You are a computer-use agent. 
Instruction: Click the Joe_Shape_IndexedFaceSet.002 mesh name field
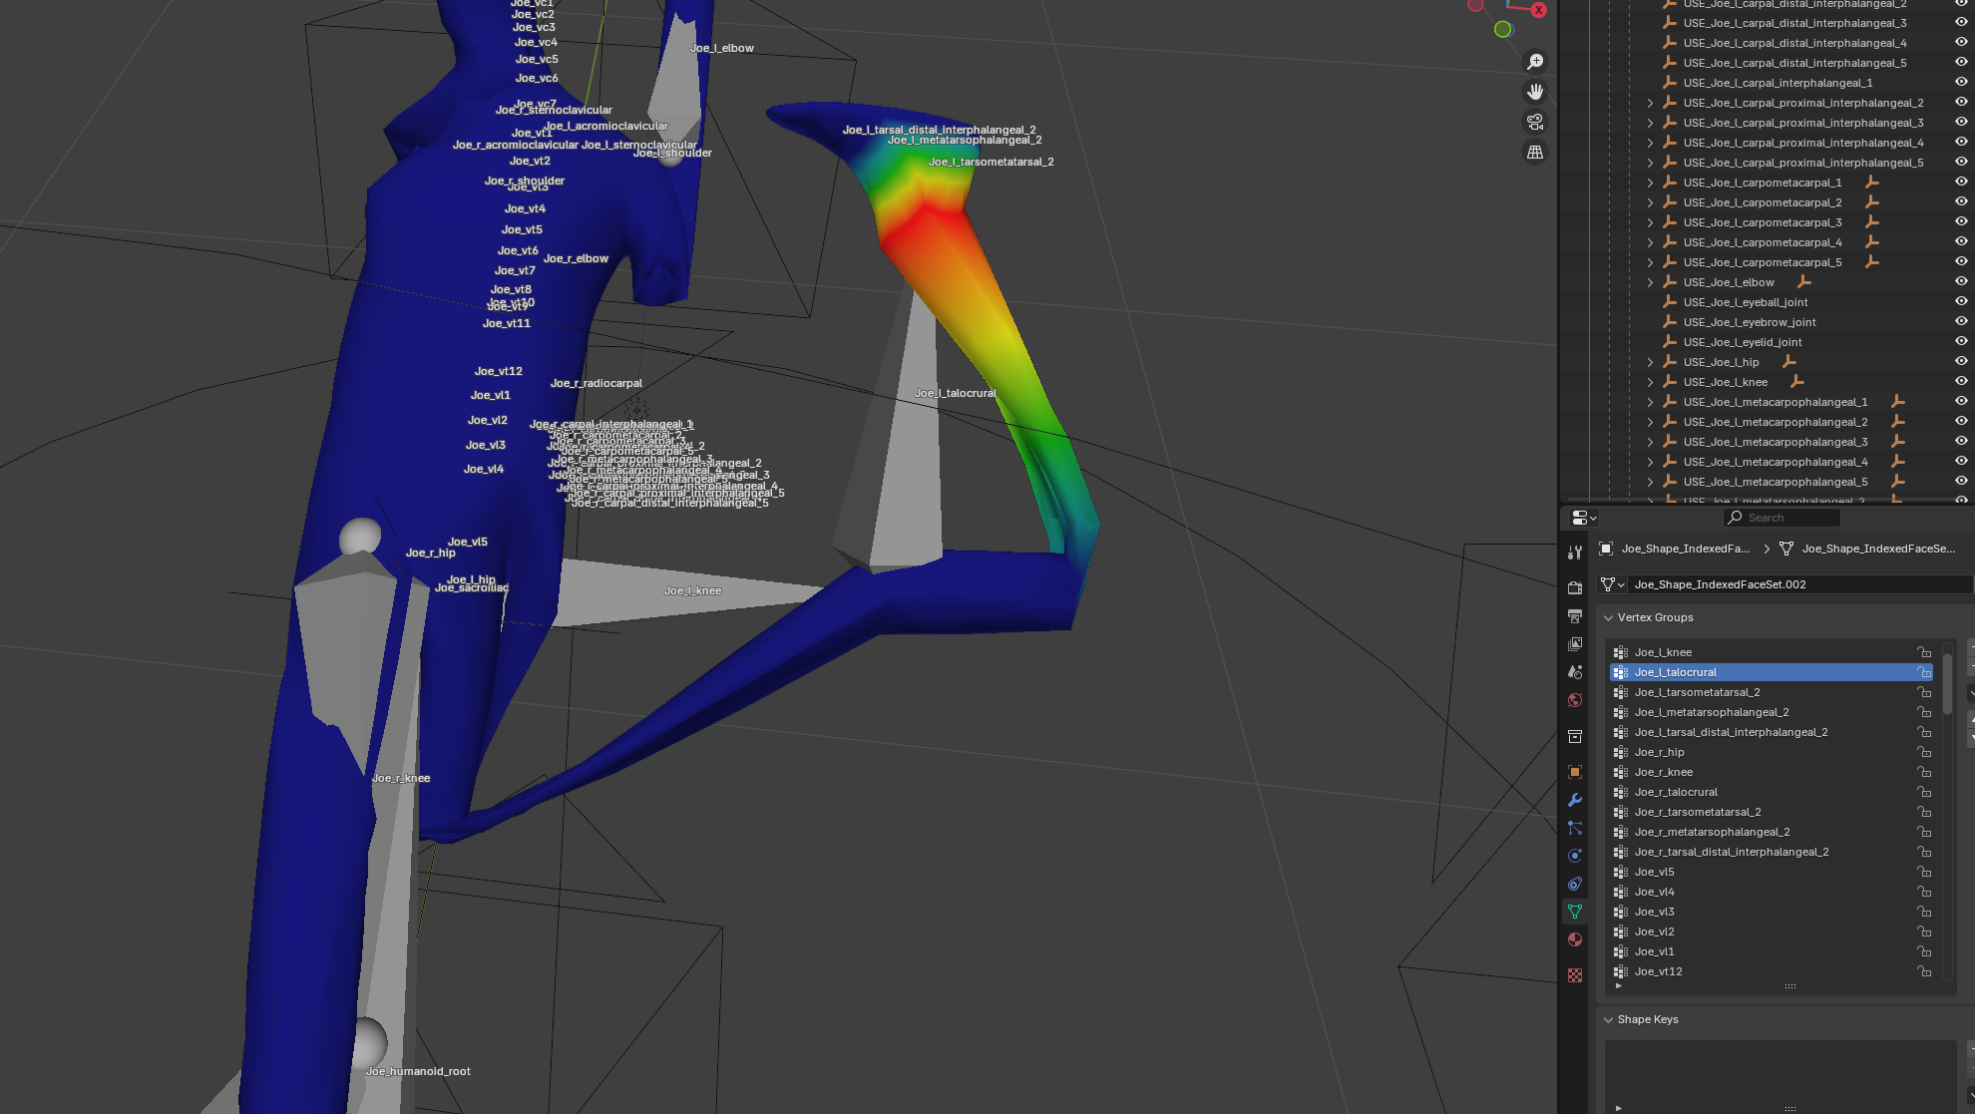1799,584
